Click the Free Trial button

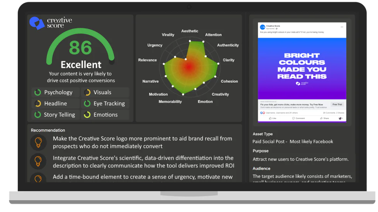click(x=338, y=104)
